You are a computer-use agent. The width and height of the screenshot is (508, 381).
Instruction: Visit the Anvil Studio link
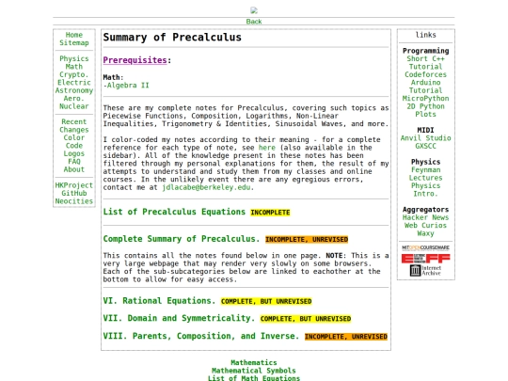[x=425, y=138]
